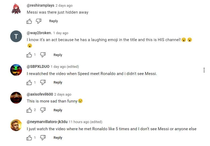Click @way2broken.'s gray "T" avatar
The image size is (210, 146).
pyautogui.click(x=16, y=37)
